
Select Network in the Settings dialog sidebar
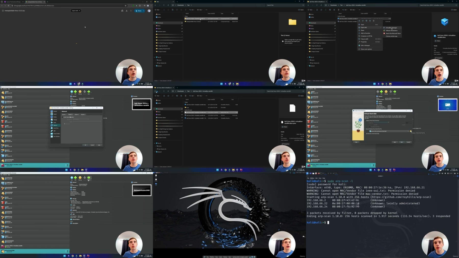[x=55, y=125]
